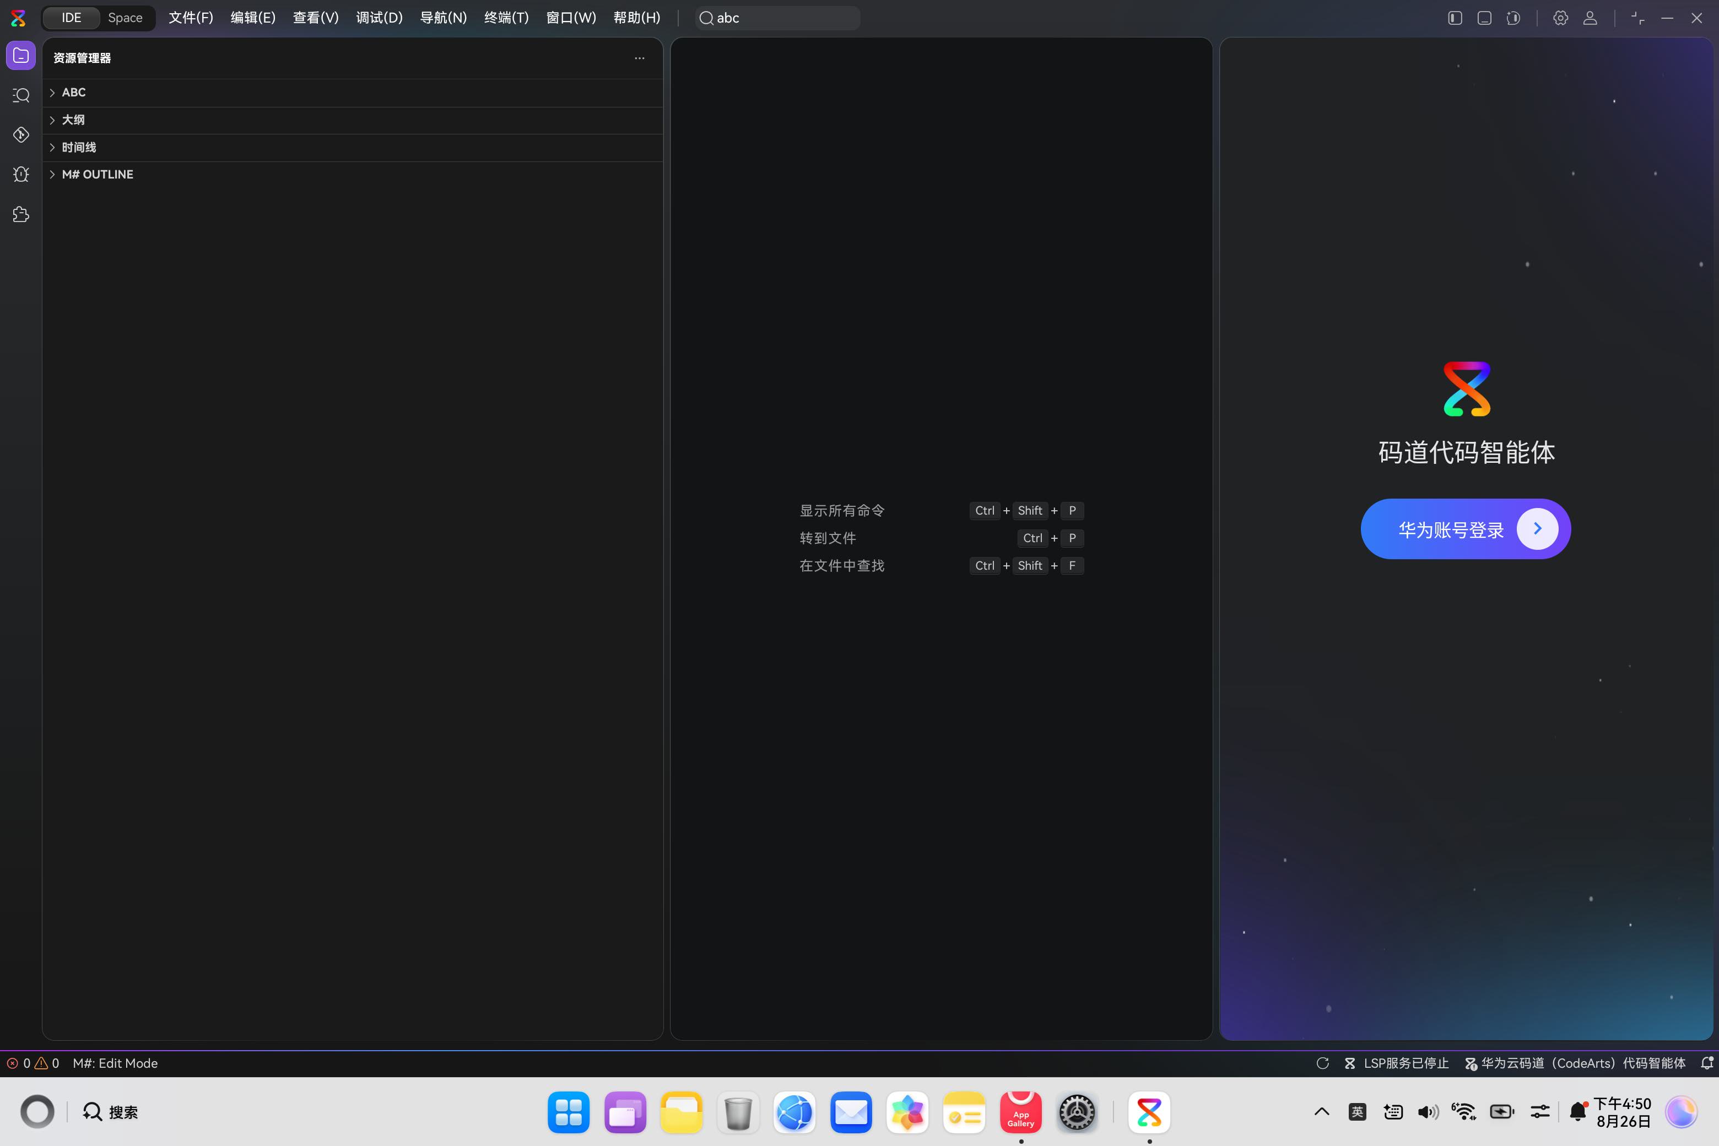Open the system Settings gear in the dock
This screenshot has width=1719, height=1146.
[x=1077, y=1112]
